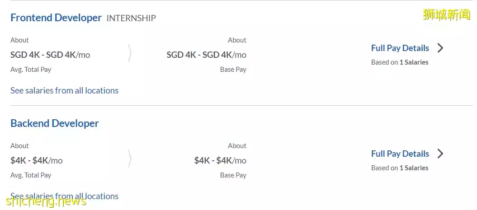Open Full Pay Details for Frontend Developer

pos(400,48)
